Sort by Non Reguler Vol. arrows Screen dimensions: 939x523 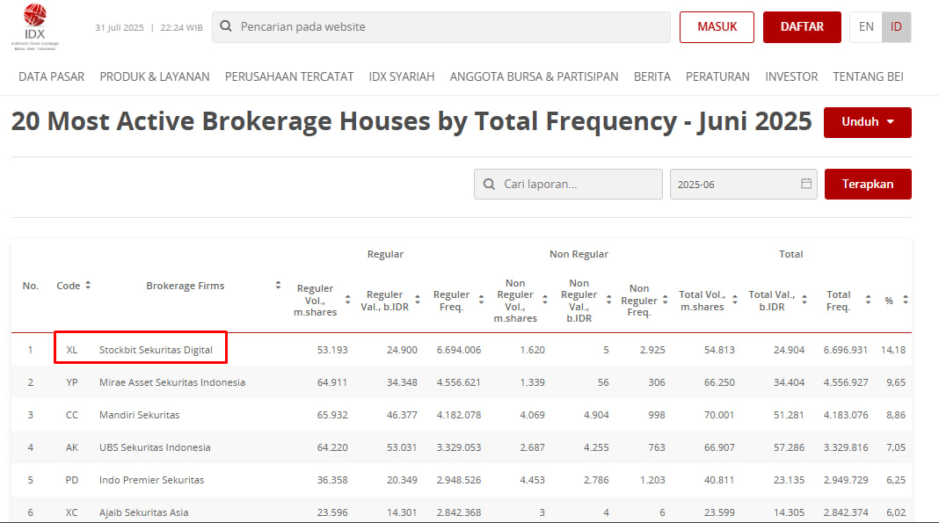click(x=545, y=300)
